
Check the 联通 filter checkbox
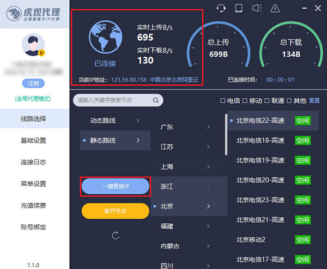(x=267, y=101)
